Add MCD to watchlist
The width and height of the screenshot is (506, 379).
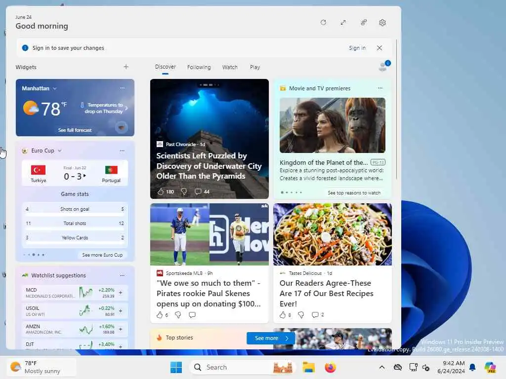121,293
